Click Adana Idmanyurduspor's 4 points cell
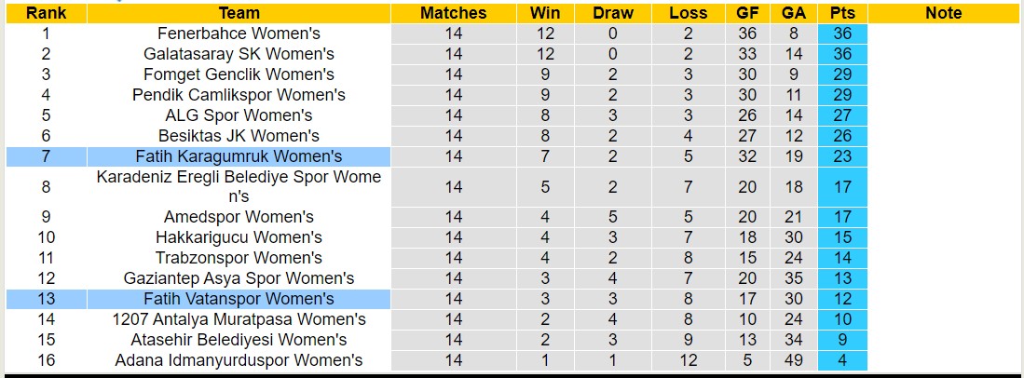 pos(842,360)
